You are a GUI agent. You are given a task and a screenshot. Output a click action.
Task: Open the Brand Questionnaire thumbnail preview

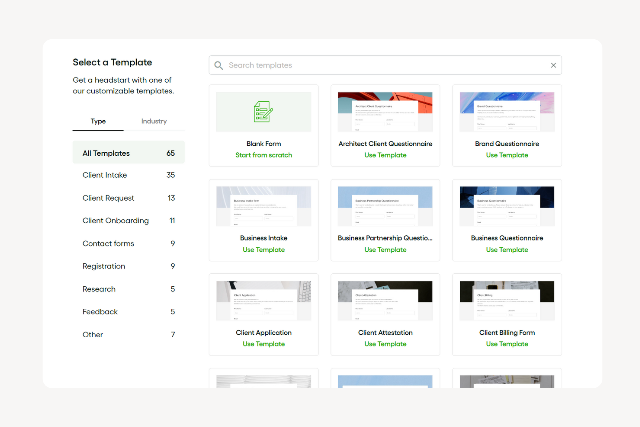tap(507, 112)
